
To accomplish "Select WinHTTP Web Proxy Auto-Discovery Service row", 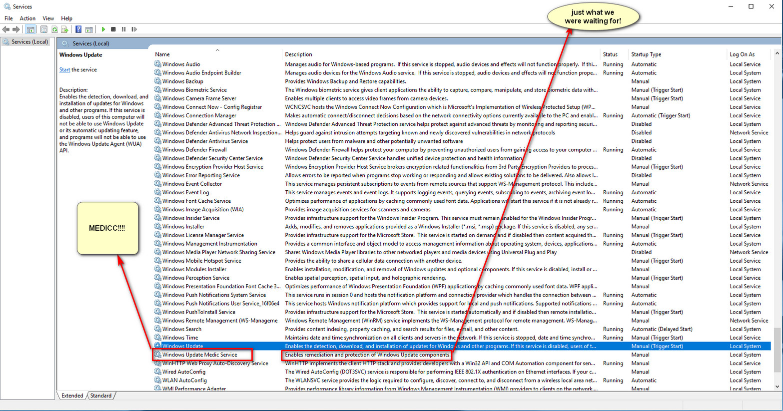I will pyautogui.click(x=462, y=363).
